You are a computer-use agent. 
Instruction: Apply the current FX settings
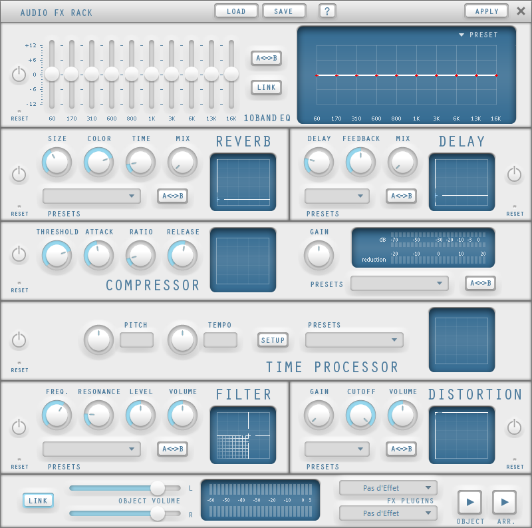click(x=486, y=11)
